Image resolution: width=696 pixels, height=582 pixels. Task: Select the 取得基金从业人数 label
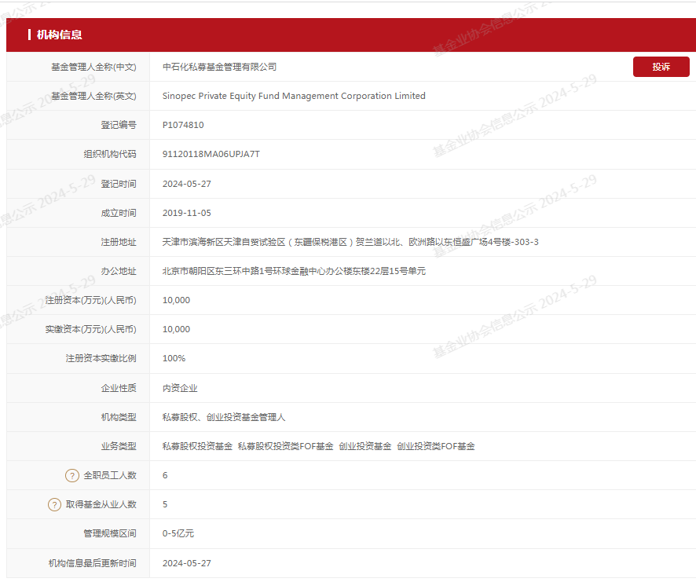(101, 504)
